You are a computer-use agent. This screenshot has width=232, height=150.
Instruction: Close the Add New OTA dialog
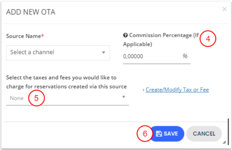pos(224,9)
